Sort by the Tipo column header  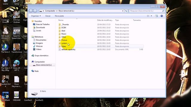click(x=117, y=20)
